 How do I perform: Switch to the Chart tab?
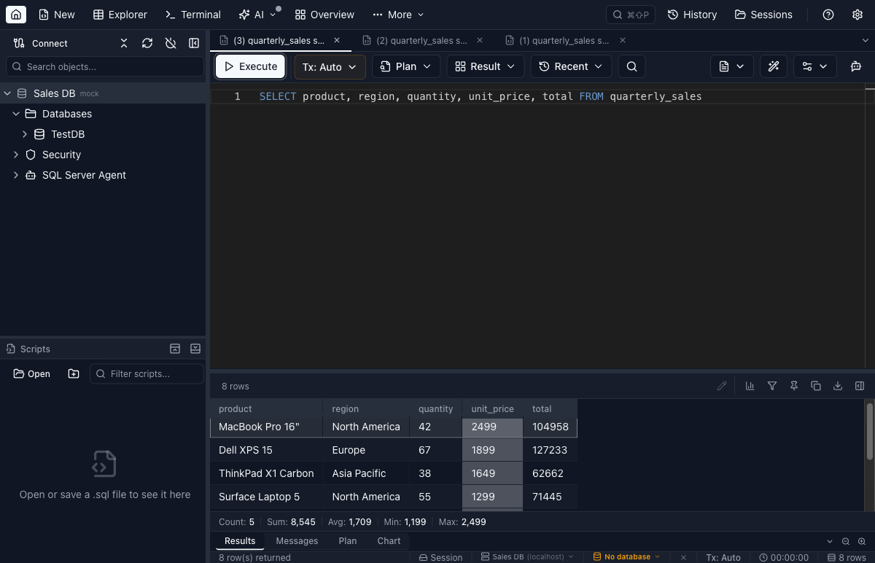(389, 540)
